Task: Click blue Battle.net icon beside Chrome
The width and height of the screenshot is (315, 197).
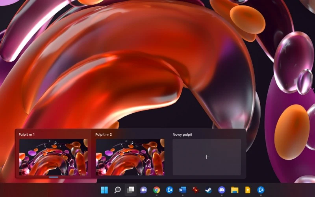Action: (x=169, y=190)
